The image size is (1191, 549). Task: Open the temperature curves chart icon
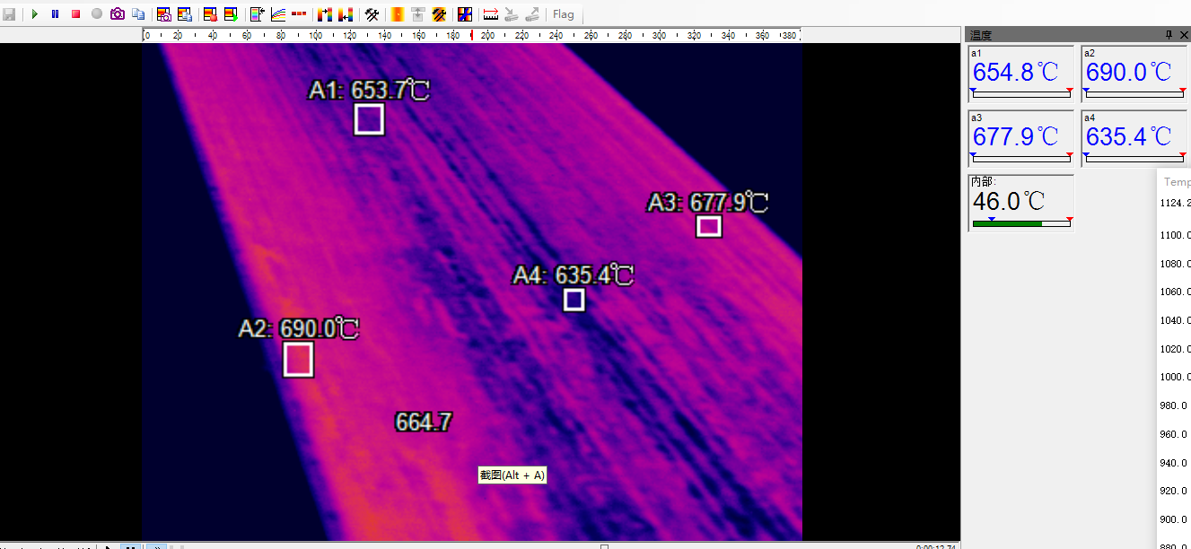coord(278,14)
